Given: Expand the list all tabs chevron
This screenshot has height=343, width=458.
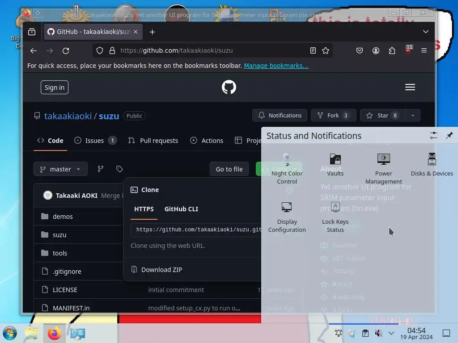Looking at the screenshot, I should click(426, 32).
